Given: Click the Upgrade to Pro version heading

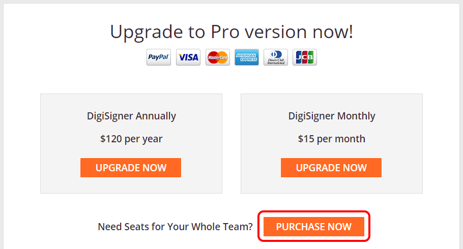Looking at the screenshot, I should coord(231,32).
